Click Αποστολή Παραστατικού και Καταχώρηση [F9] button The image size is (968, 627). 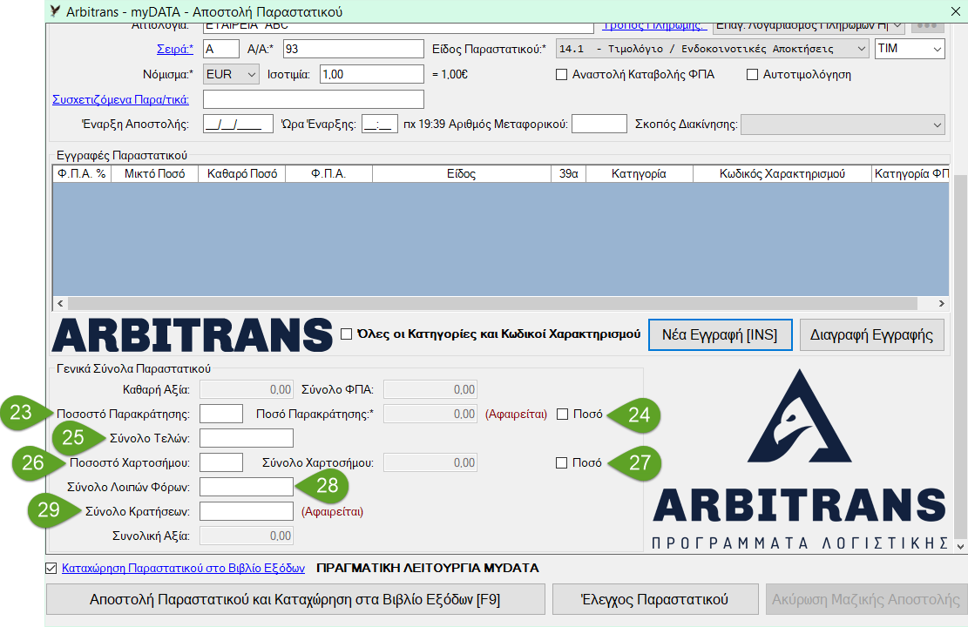295,599
